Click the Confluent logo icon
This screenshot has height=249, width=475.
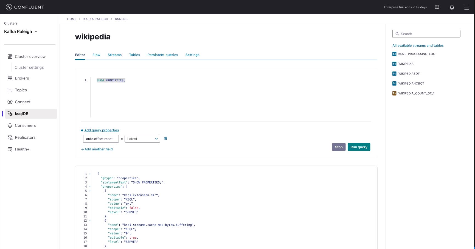coord(9,7)
